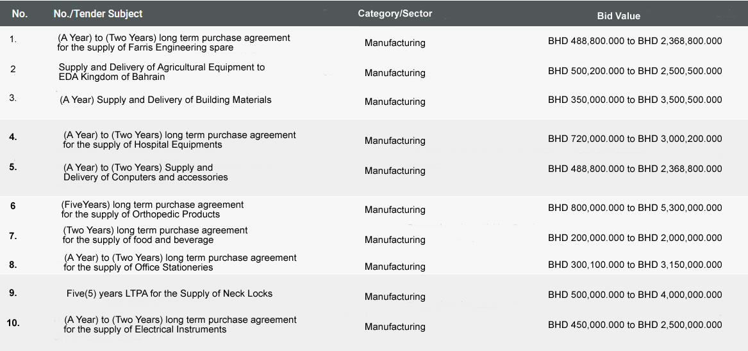This screenshot has height=351, width=748.
Task: Select the Building Materials supply tender
Action: coord(165,100)
